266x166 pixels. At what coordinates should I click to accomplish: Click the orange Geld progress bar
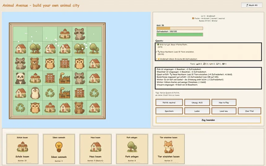(180, 28)
